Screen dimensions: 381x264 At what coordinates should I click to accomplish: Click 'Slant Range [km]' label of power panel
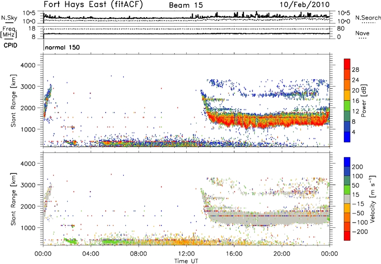(13, 101)
